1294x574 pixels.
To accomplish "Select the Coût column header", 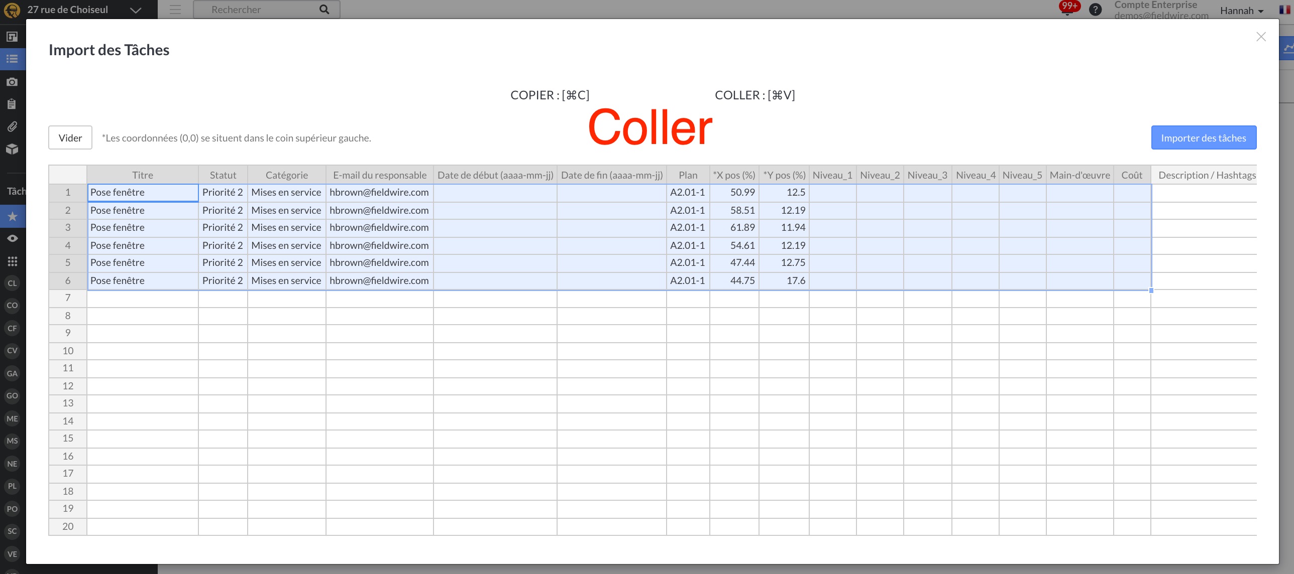I will [1132, 175].
